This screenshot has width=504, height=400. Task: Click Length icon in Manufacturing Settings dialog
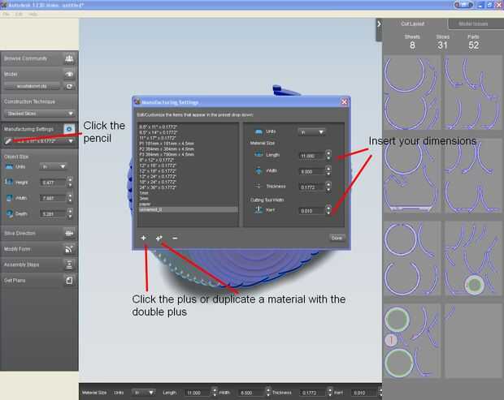pyautogui.click(x=259, y=155)
